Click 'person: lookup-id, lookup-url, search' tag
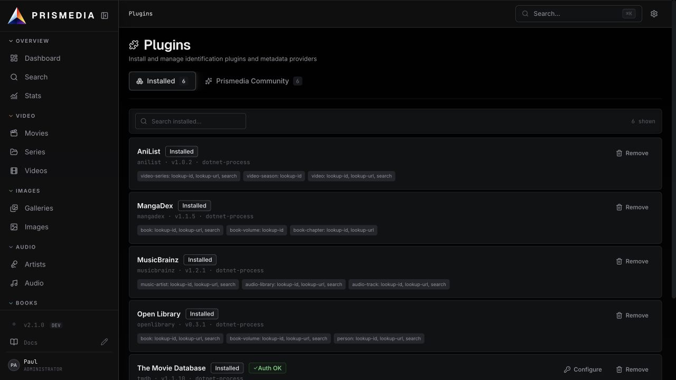This screenshot has width=676, height=380. [x=379, y=338]
